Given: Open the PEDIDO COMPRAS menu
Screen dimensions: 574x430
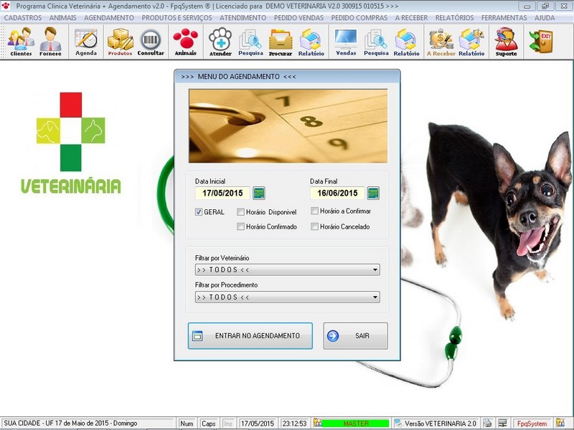Looking at the screenshot, I should [x=359, y=17].
